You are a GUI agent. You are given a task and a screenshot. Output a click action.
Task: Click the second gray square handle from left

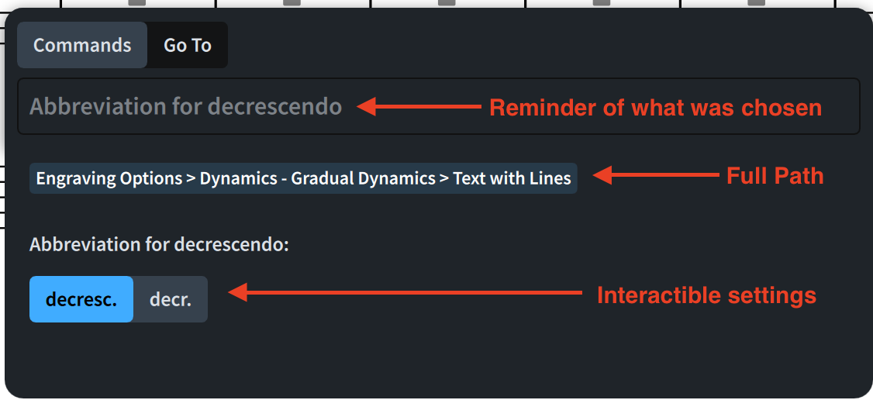(x=292, y=2)
